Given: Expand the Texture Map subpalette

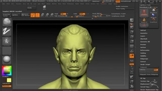Looking at the screenshot, I should [145, 81].
